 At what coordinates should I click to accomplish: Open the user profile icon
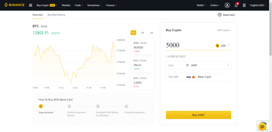coord(227,5)
